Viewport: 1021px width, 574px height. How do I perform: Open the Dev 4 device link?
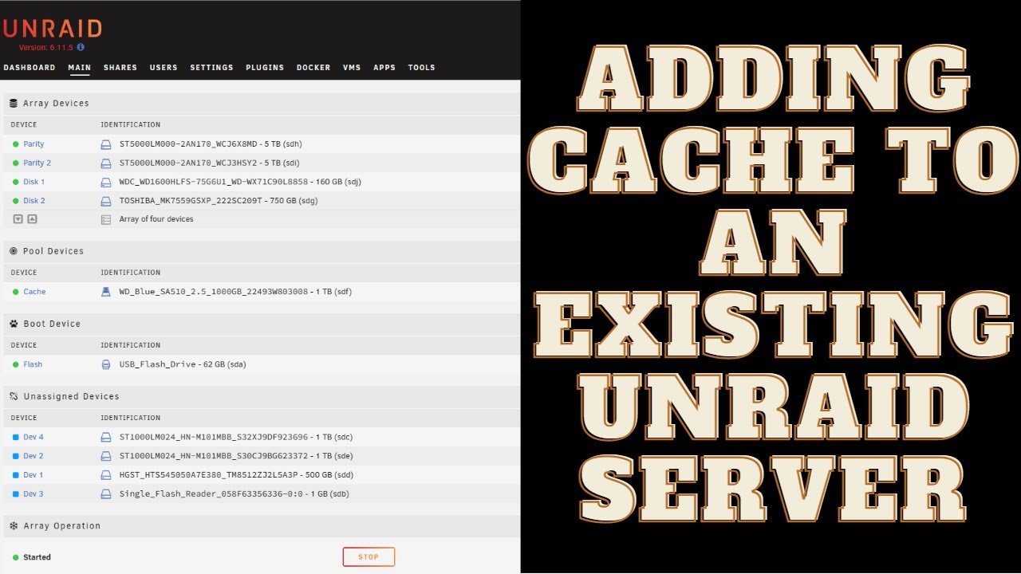pyautogui.click(x=34, y=437)
